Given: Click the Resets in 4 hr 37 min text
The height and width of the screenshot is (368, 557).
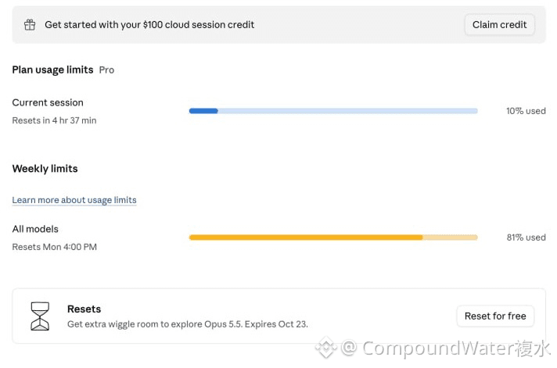Looking at the screenshot, I should point(54,120).
